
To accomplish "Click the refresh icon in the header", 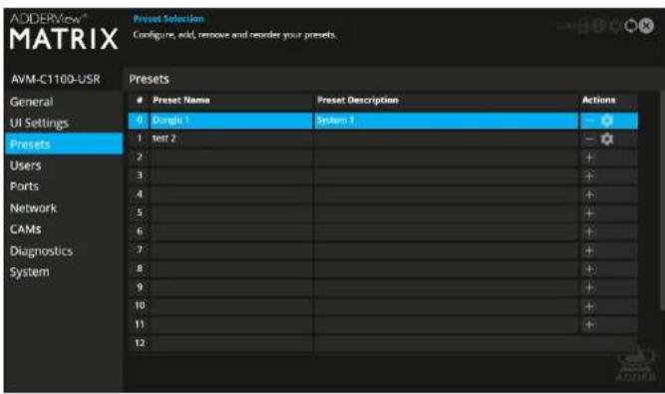I will point(631,26).
